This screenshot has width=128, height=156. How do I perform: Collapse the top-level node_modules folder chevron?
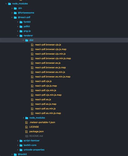click(6, 4)
